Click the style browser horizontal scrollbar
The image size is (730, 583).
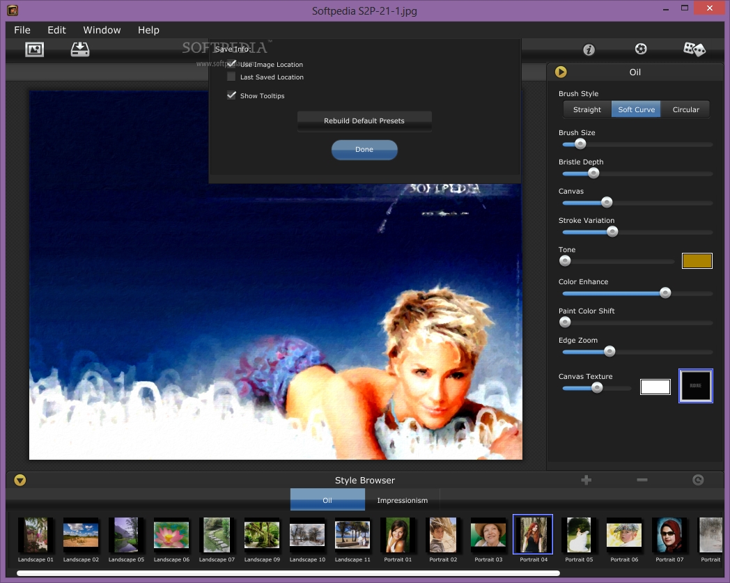coord(288,573)
